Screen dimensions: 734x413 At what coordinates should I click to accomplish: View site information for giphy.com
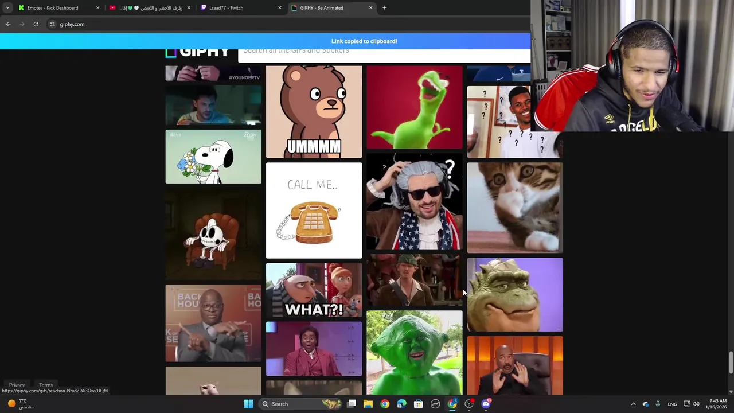(x=52, y=24)
